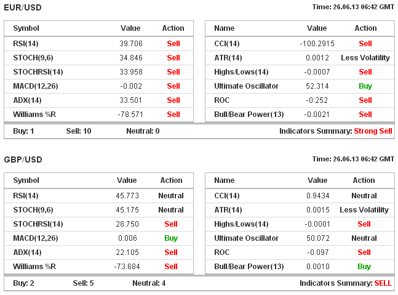Click the EUR/USD Sell: 10 count
The width and height of the screenshot is (398, 295).
[81, 131]
